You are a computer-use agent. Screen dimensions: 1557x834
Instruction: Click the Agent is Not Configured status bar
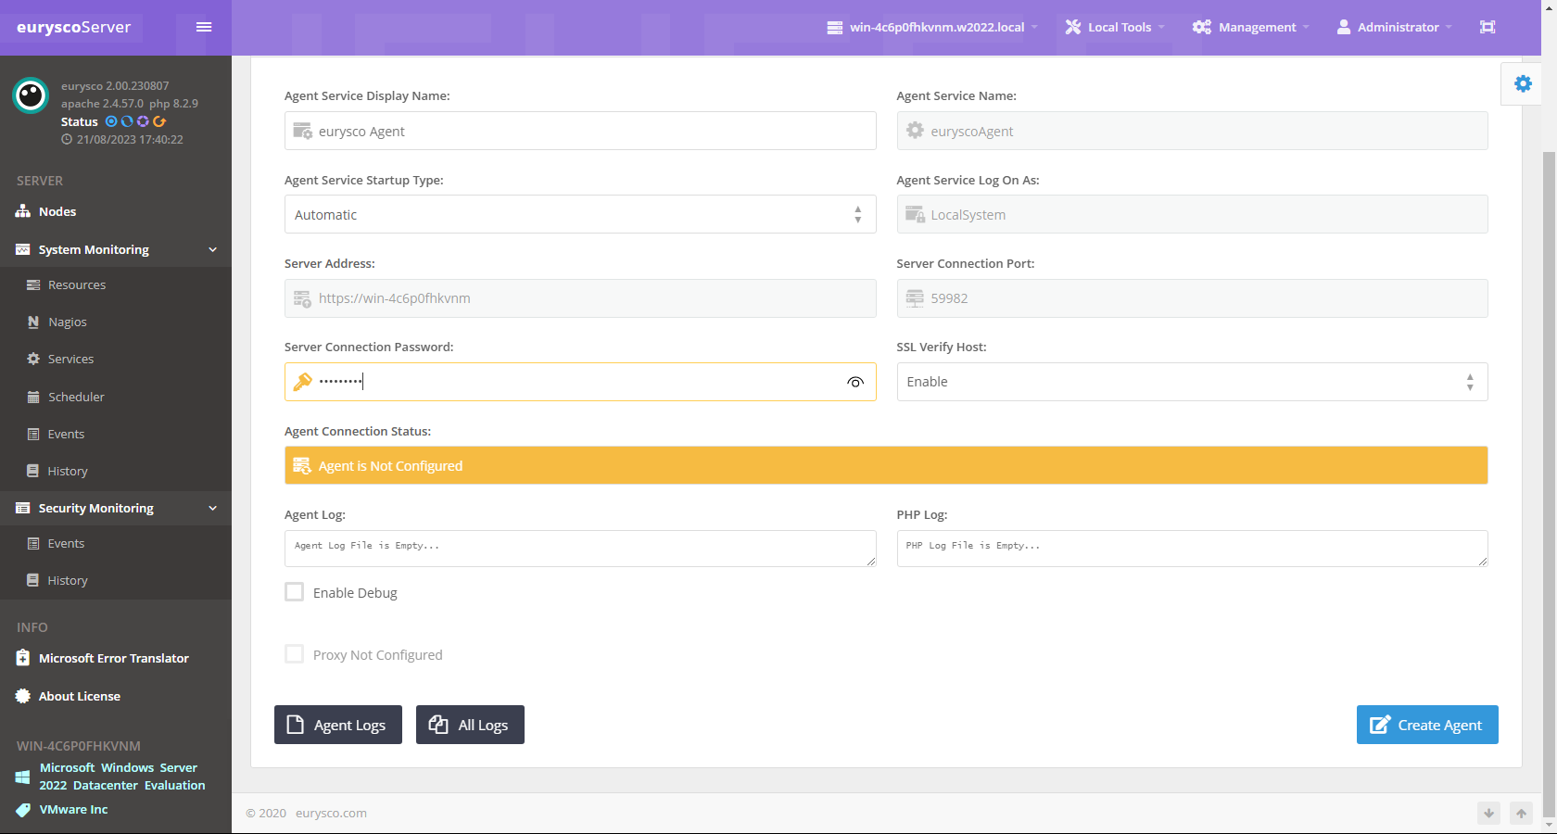(886, 465)
